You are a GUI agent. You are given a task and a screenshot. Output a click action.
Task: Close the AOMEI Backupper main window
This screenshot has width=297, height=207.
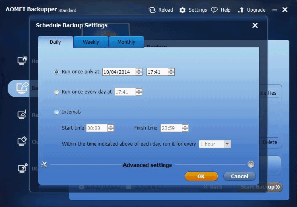[285, 10]
